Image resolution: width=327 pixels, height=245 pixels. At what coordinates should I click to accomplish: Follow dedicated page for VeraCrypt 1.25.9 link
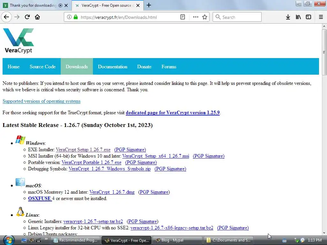173,113
